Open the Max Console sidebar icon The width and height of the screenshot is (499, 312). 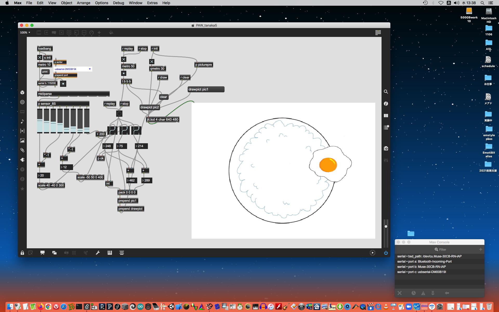pyautogui.click(x=386, y=127)
